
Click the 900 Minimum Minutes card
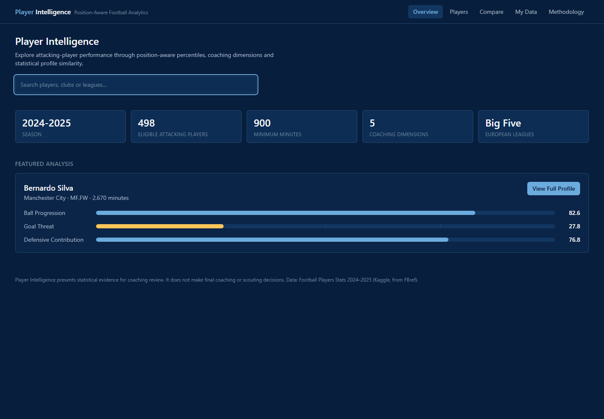302,127
